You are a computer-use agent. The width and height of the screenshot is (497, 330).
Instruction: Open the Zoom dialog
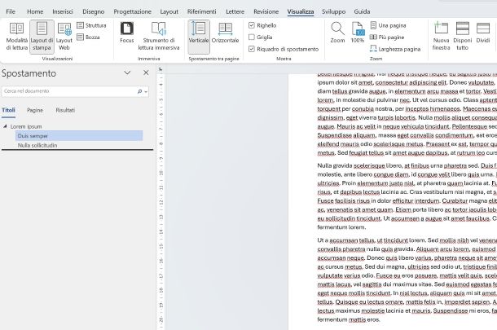click(337, 33)
